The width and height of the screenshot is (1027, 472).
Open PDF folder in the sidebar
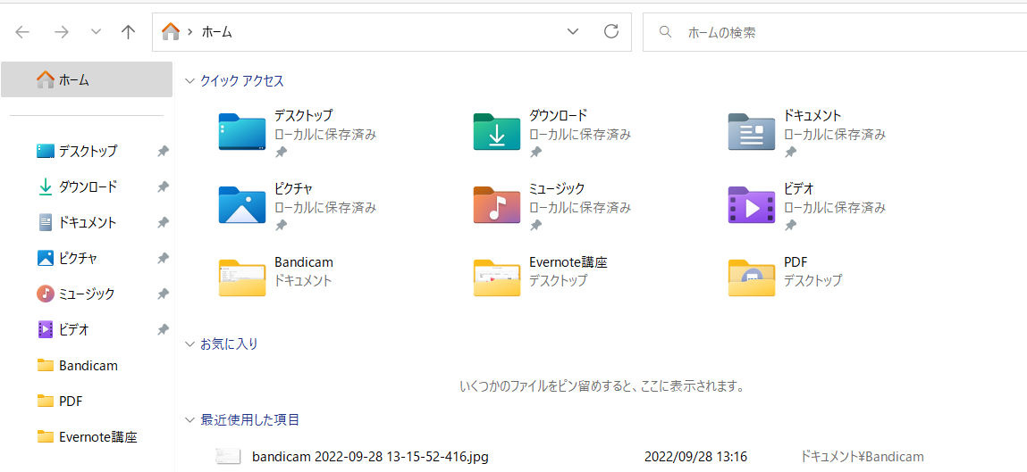pyautogui.click(x=87, y=401)
